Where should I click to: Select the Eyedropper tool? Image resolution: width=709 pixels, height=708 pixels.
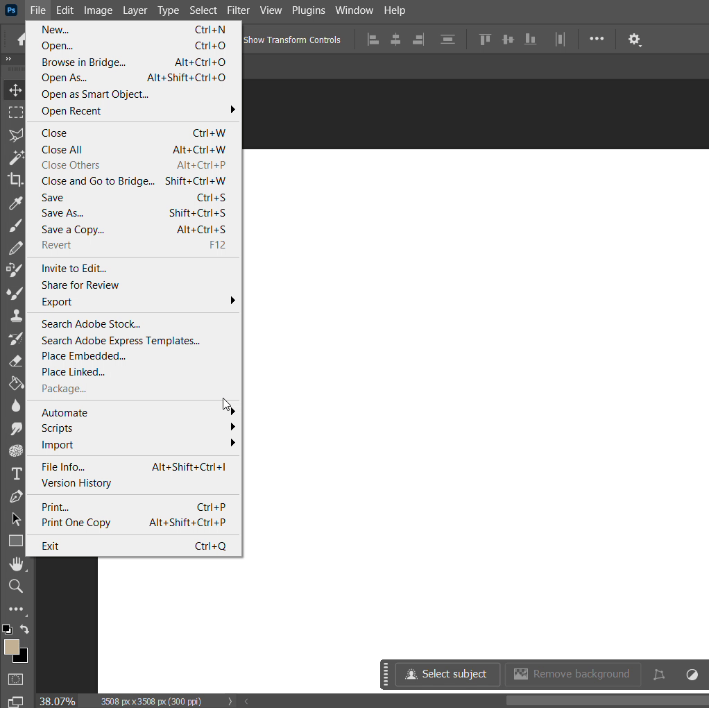tap(15, 203)
